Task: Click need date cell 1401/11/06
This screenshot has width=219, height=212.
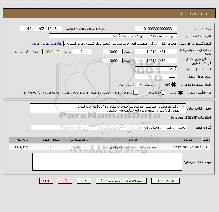Action: pyautogui.click(x=22, y=147)
